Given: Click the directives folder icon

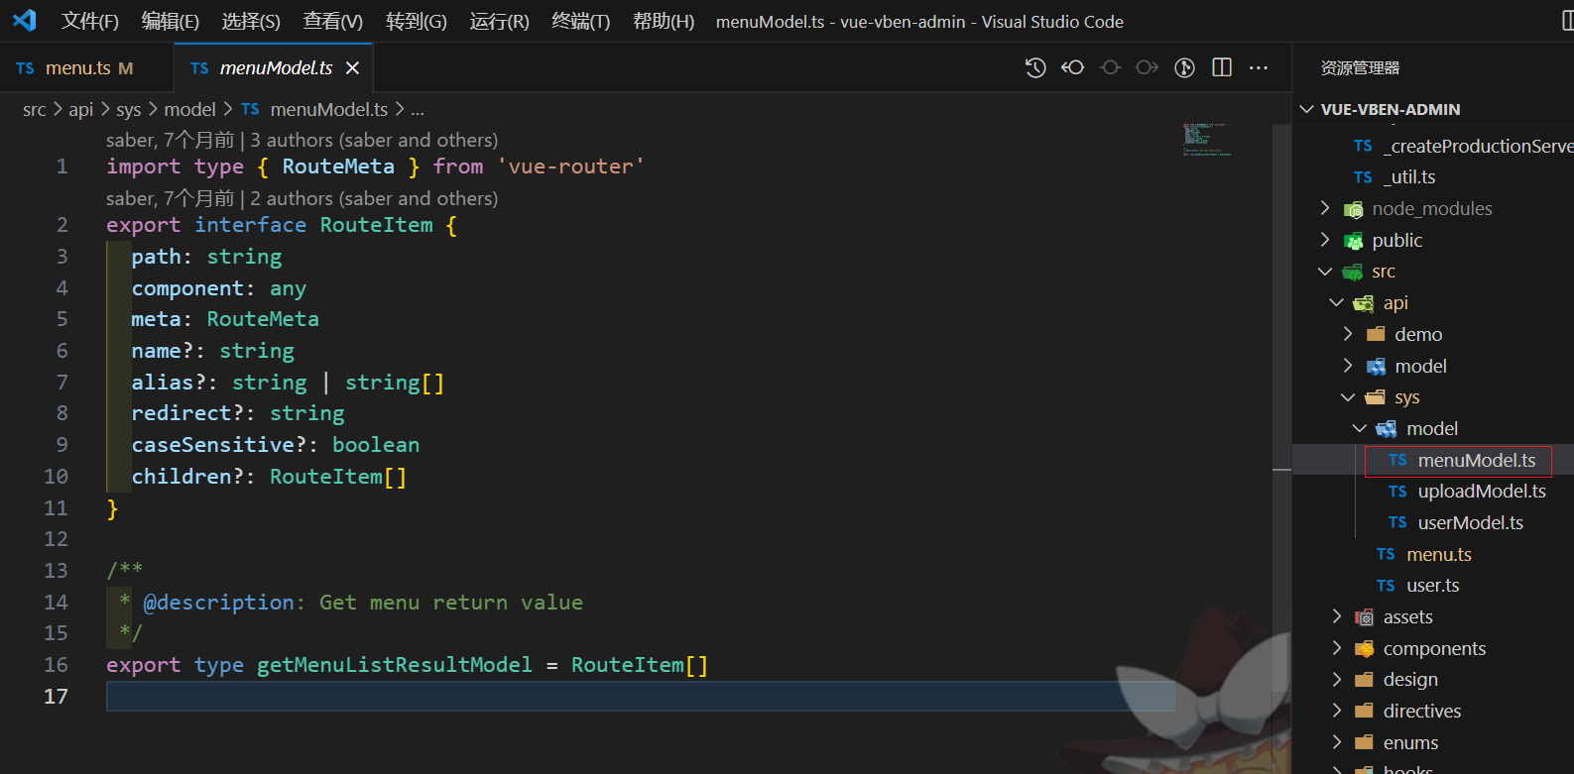Looking at the screenshot, I should [1364, 712].
